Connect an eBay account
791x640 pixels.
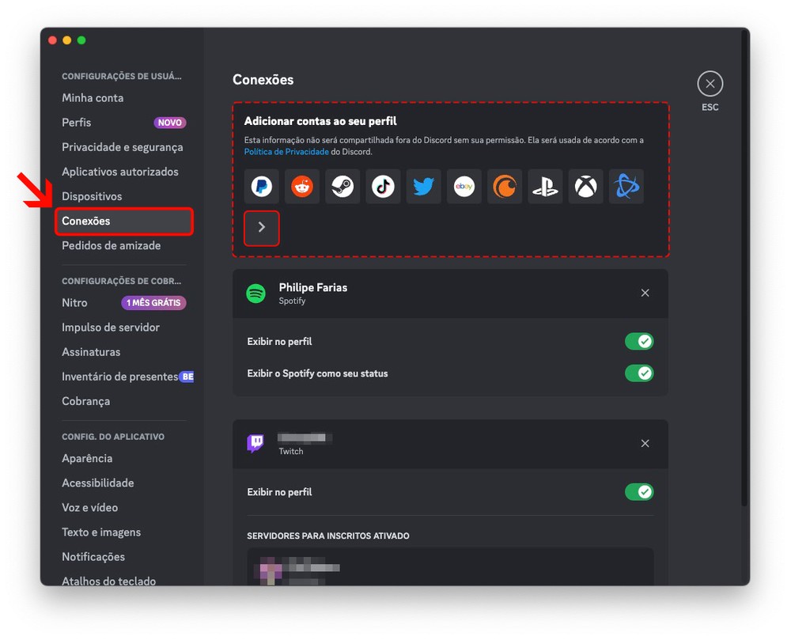click(464, 187)
